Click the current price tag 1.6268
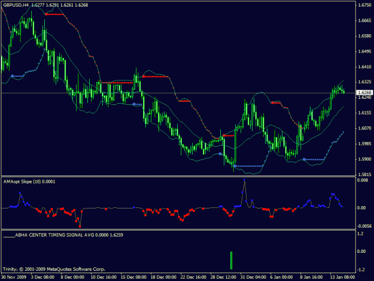 point(364,92)
